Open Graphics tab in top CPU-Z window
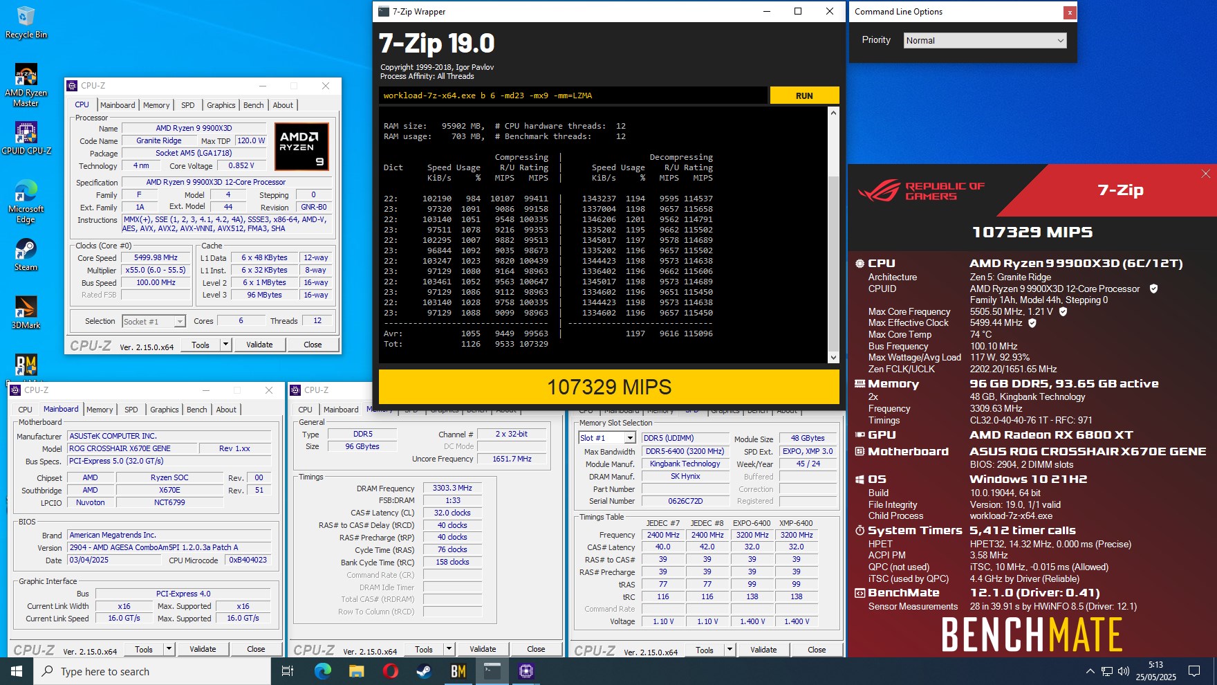Screen dimensions: 1217x685 221,105
